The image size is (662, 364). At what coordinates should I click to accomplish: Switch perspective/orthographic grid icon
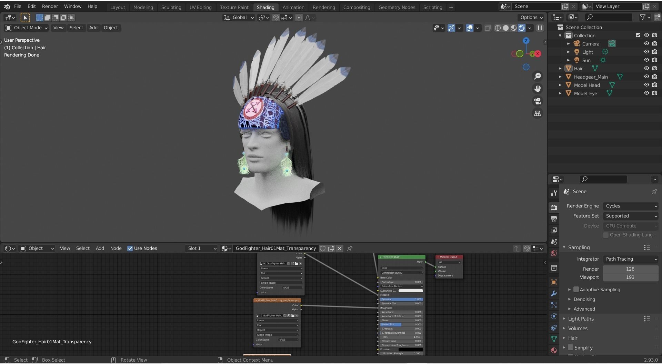[x=537, y=113]
